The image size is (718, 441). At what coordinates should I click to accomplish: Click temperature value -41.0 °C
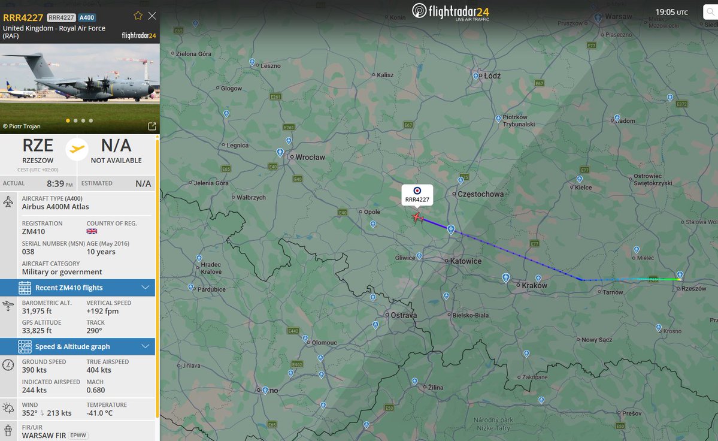click(x=99, y=413)
